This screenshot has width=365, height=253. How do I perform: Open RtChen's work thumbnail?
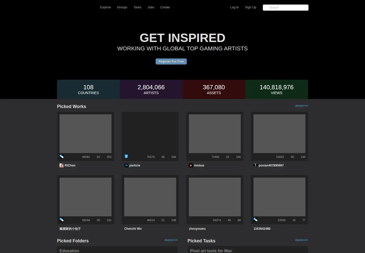pyautogui.click(x=85, y=134)
